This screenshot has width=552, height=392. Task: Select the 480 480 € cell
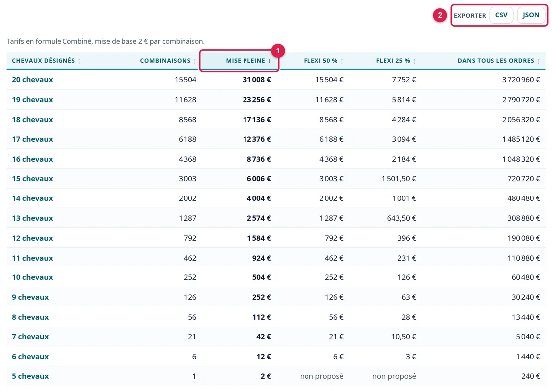pyautogui.click(x=524, y=198)
